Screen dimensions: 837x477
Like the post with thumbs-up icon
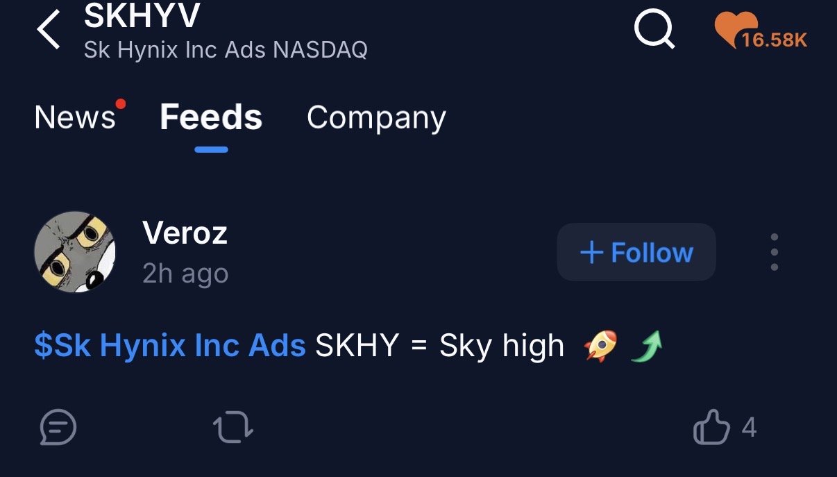(713, 428)
